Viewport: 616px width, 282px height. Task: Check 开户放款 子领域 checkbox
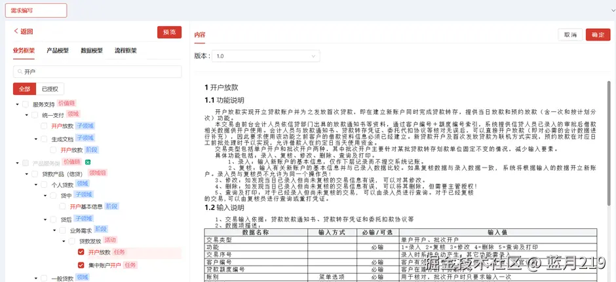pyautogui.click(x=44, y=126)
